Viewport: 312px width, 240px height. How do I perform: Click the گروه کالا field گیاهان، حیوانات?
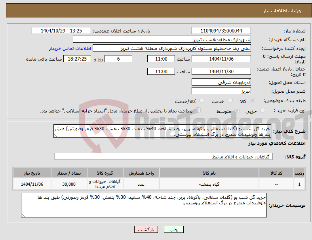(164, 156)
